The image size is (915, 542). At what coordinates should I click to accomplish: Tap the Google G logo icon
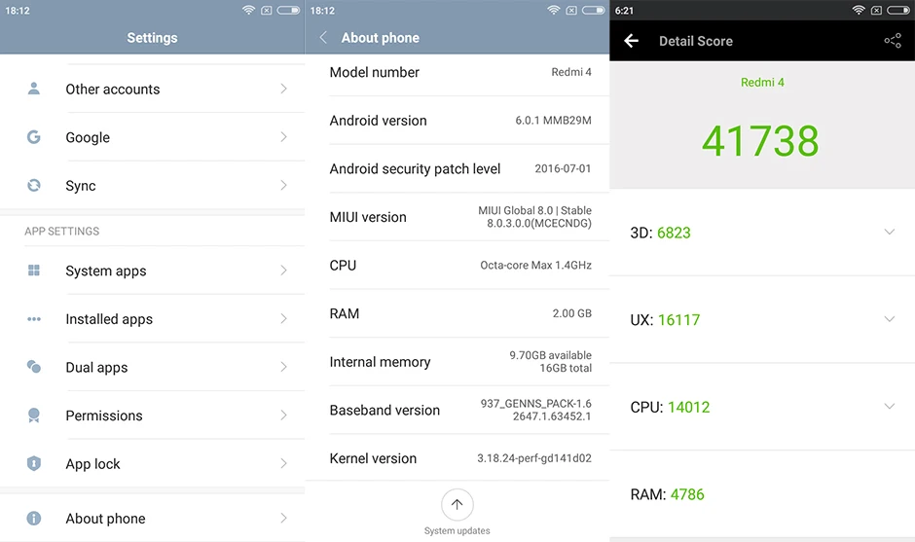tap(34, 137)
